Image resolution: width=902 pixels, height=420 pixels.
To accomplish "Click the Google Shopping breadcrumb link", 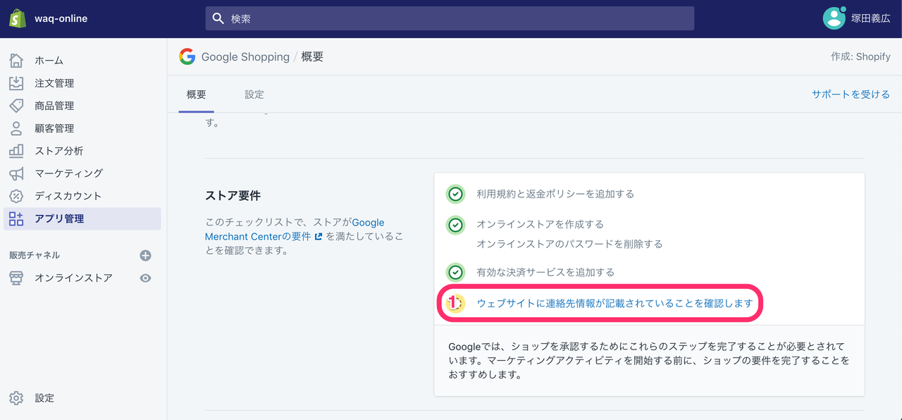I will 245,56.
